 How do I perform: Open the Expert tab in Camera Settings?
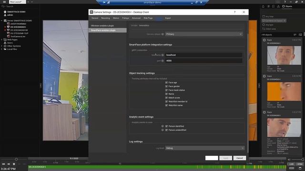pos(168,18)
